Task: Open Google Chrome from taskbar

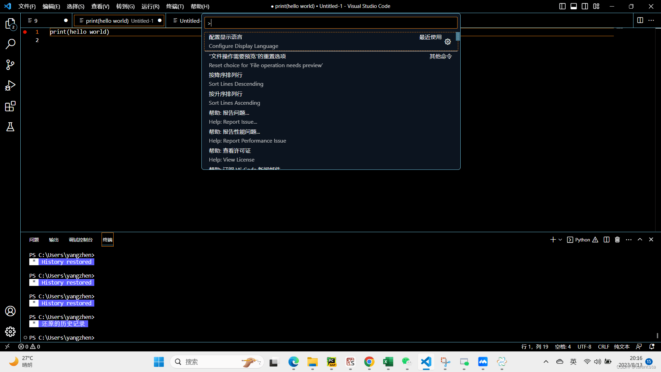Action: coord(369,362)
